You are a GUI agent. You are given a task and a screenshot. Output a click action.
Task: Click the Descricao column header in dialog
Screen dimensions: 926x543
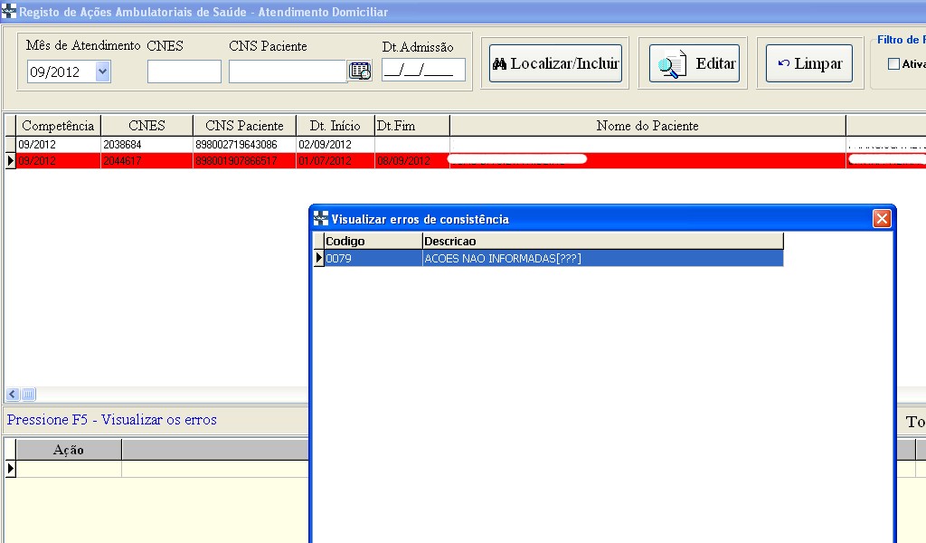pos(602,242)
